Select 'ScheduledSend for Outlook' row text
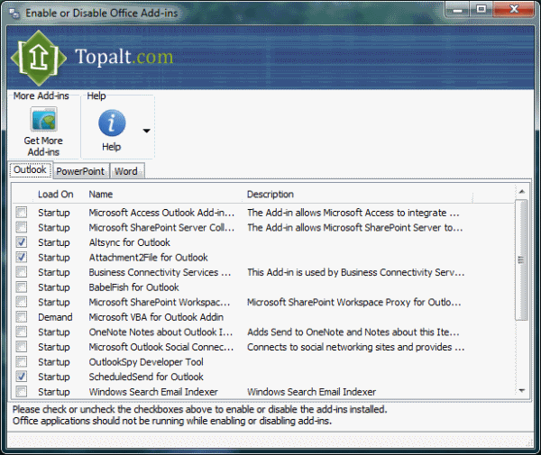The image size is (541, 455). pos(146,377)
